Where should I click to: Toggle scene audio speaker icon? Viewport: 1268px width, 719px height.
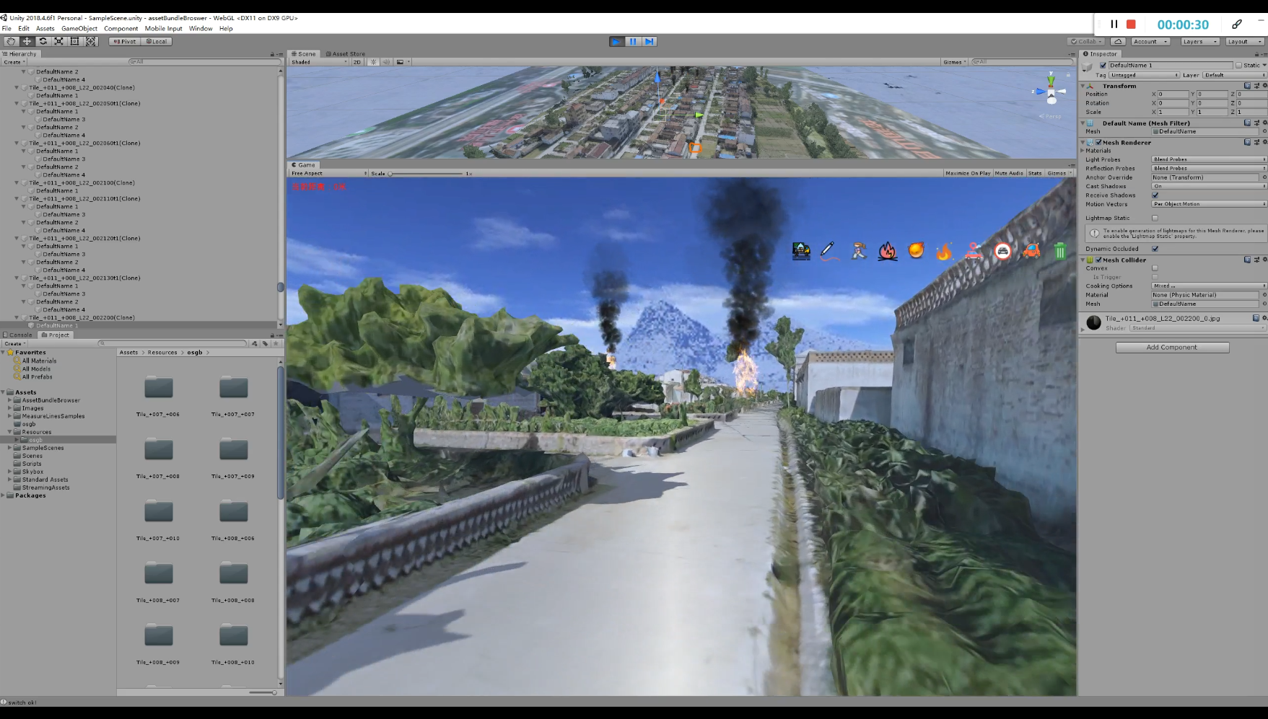click(x=386, y=62)
